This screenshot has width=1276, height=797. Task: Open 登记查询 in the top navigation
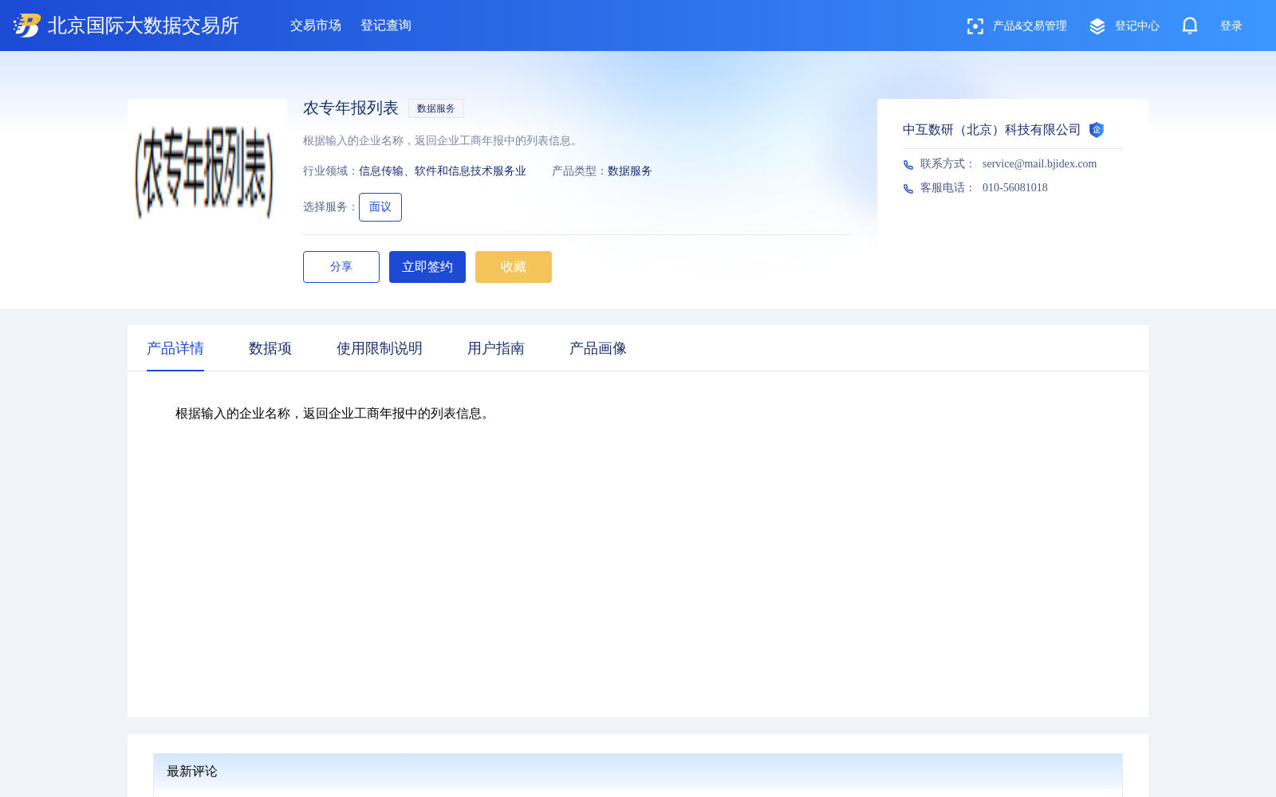pos(386,26)
